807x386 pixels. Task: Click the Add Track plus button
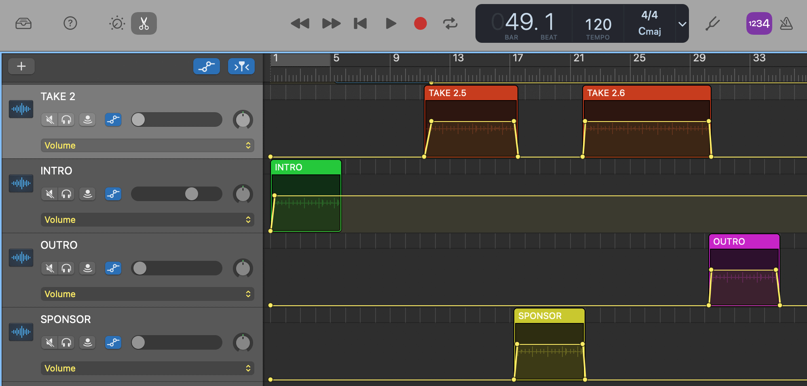tap(21, 66)
